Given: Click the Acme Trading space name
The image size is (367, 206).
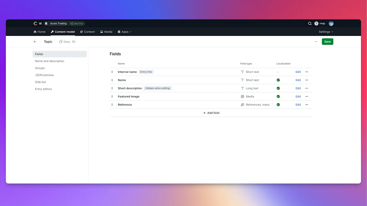Looking at the screenshot, I should 58,24.
